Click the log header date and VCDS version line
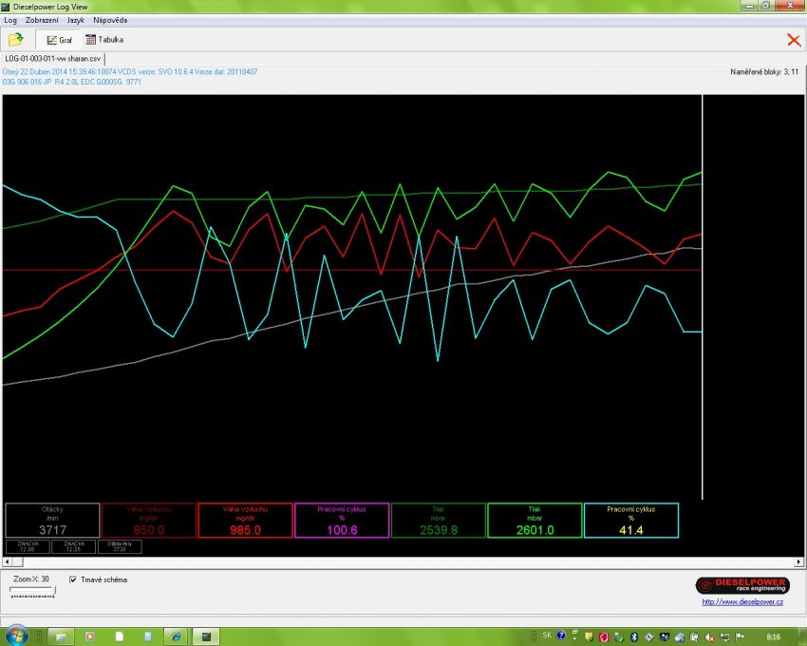 (x=130, y=71)
